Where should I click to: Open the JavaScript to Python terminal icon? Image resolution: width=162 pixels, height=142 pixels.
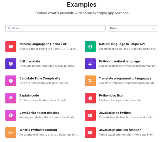pos(90,115)
